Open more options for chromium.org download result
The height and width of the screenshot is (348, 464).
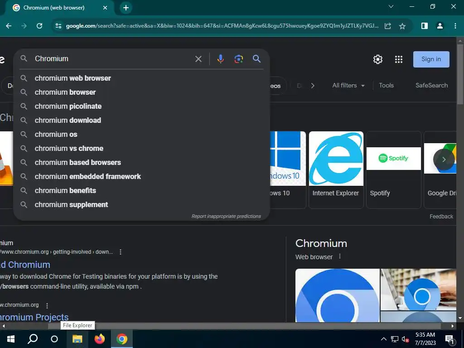pyautogui.click(x=121, y=252)
